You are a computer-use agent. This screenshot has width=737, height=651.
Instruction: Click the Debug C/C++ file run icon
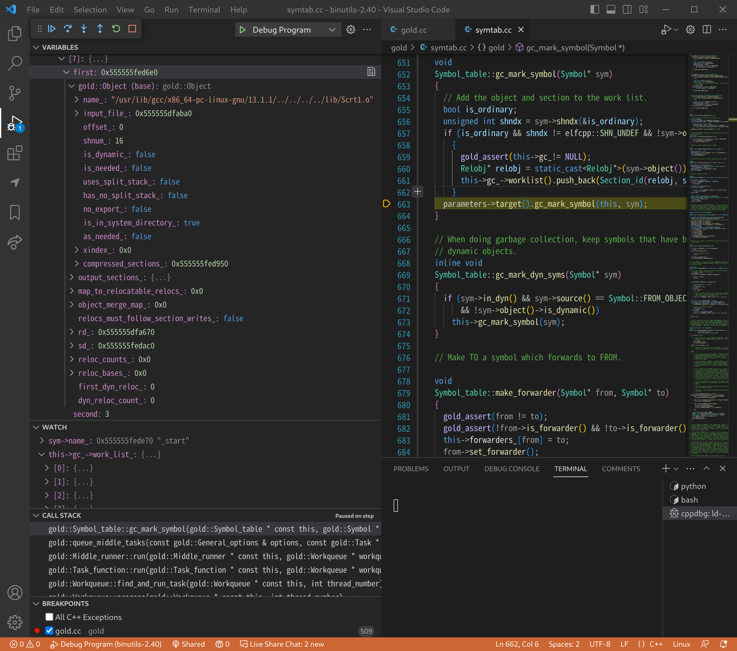[666, 30]
